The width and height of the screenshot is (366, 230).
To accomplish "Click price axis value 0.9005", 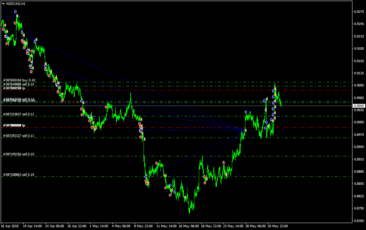I will coord(359,122).
